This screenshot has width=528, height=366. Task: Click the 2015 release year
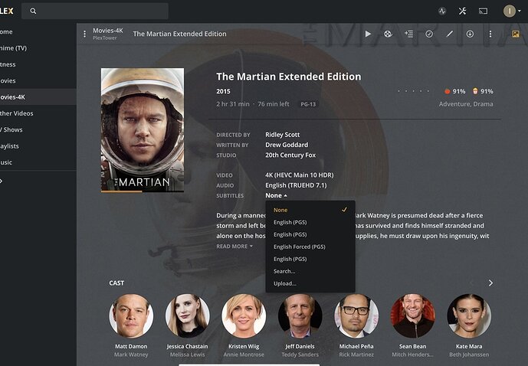(x=223, y=91)
